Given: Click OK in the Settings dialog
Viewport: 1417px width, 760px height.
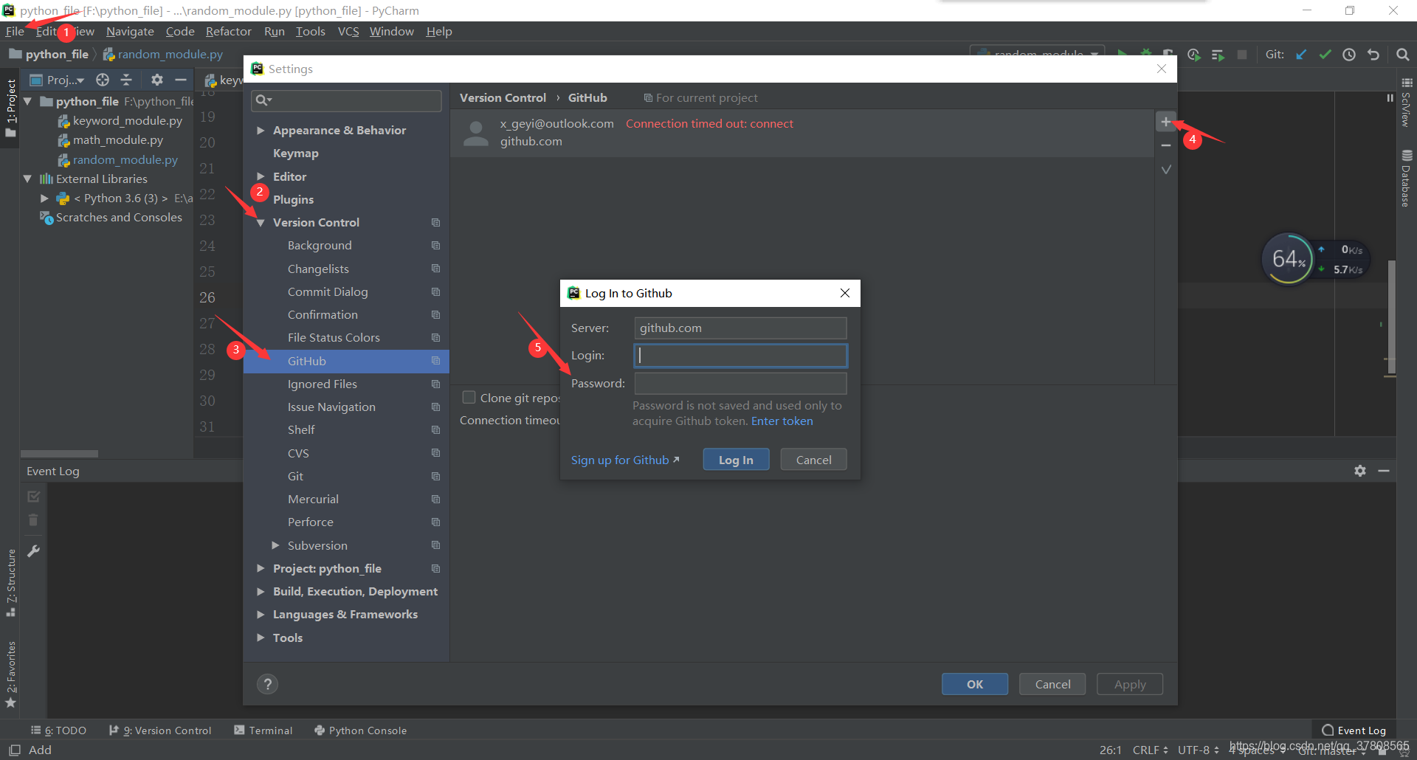Looking at the screenshot, I should (x=975, y=684).
